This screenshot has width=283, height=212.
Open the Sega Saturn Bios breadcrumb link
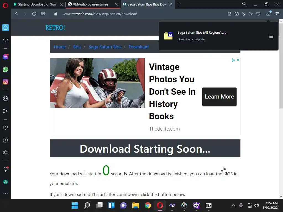[x=105, y=47]
